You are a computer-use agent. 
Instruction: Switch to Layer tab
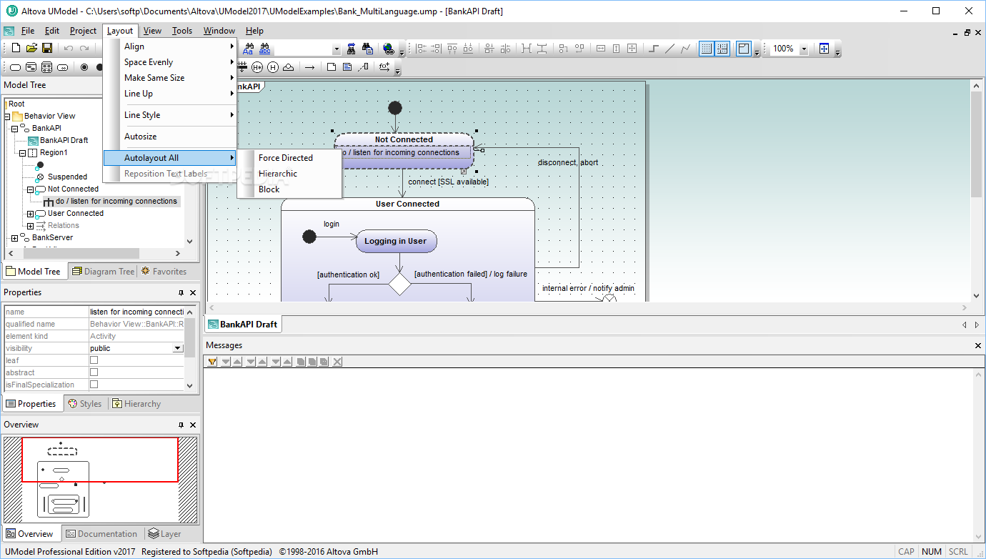165,534
